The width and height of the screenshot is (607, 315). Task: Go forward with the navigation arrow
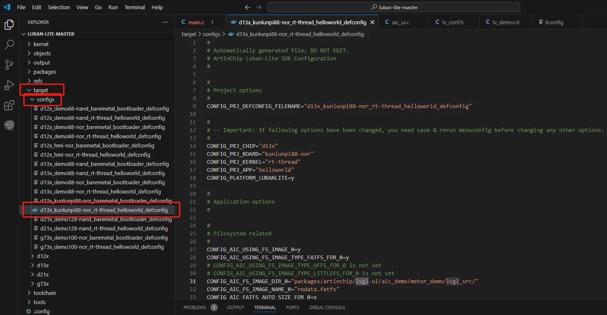tap(259, 7)
